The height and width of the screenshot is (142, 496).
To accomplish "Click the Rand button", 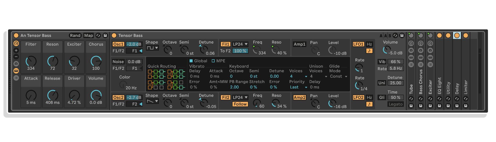I will (x=75, y=36).
